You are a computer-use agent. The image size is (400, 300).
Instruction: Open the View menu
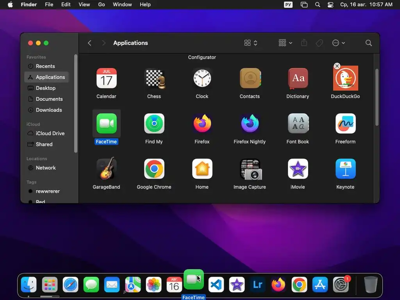click(x=84, y=5)
